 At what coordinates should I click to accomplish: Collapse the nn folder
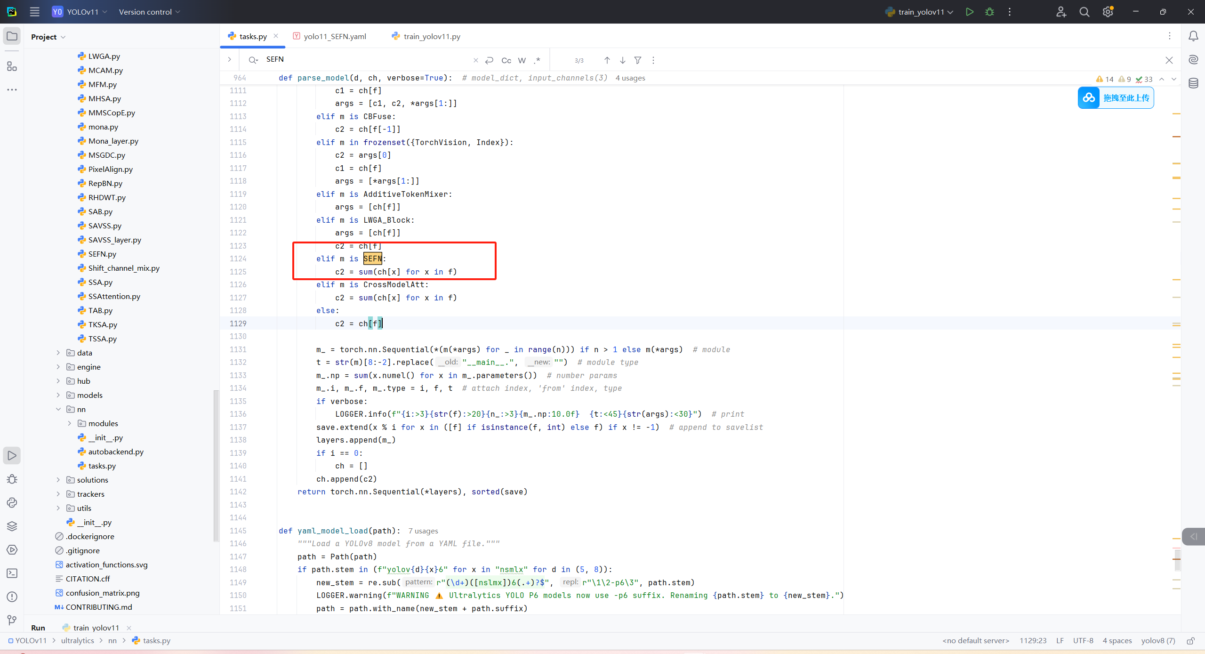coord(58,409)
